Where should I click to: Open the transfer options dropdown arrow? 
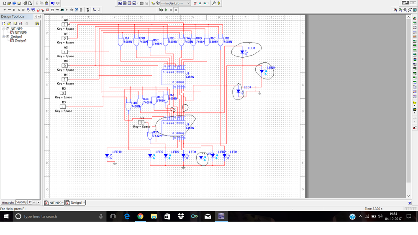208,3
